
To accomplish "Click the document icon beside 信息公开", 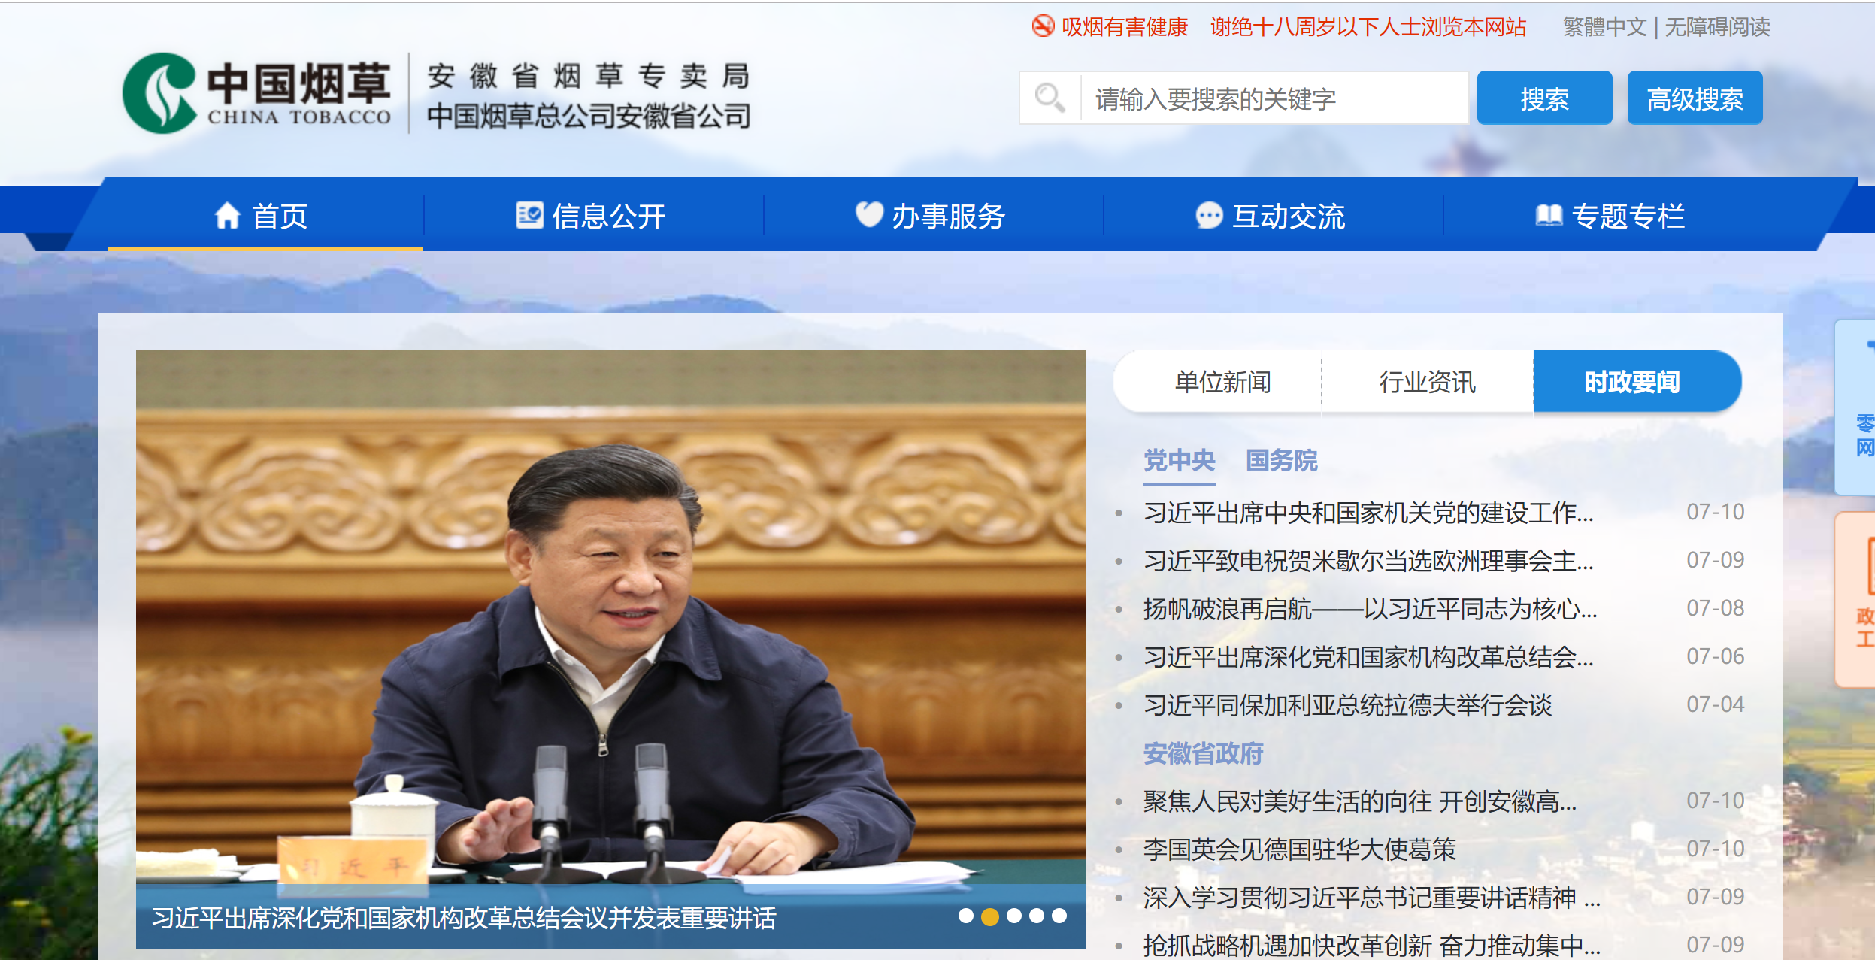I will 529,215.
